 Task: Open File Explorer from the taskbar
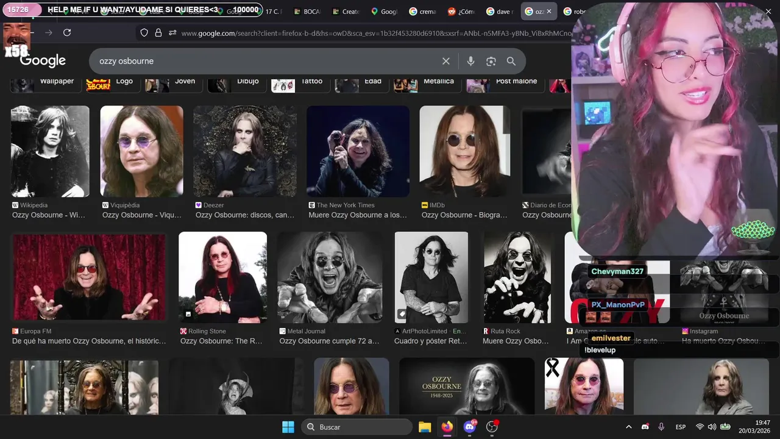pyautogui.click(x=425, y=427)
